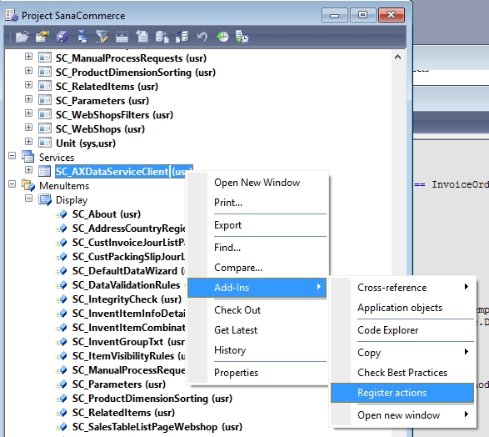
Task: Click the tree scroll-up arrow
Action: [x=397, y=57]
